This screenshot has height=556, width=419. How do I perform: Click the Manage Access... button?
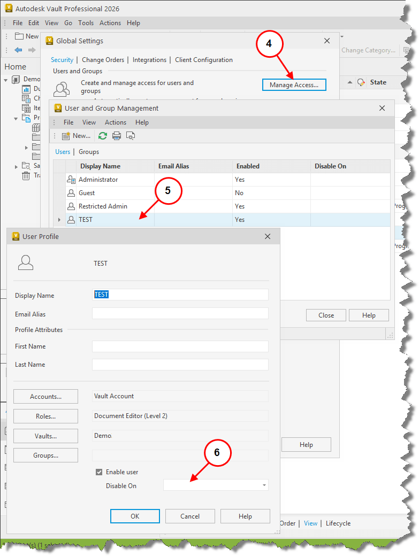click(294, 85)
